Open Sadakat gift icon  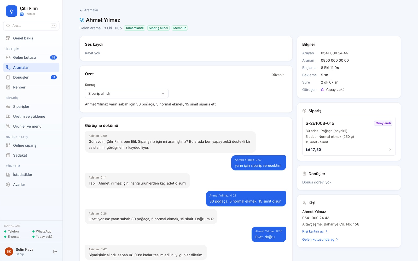pos(8,155)
